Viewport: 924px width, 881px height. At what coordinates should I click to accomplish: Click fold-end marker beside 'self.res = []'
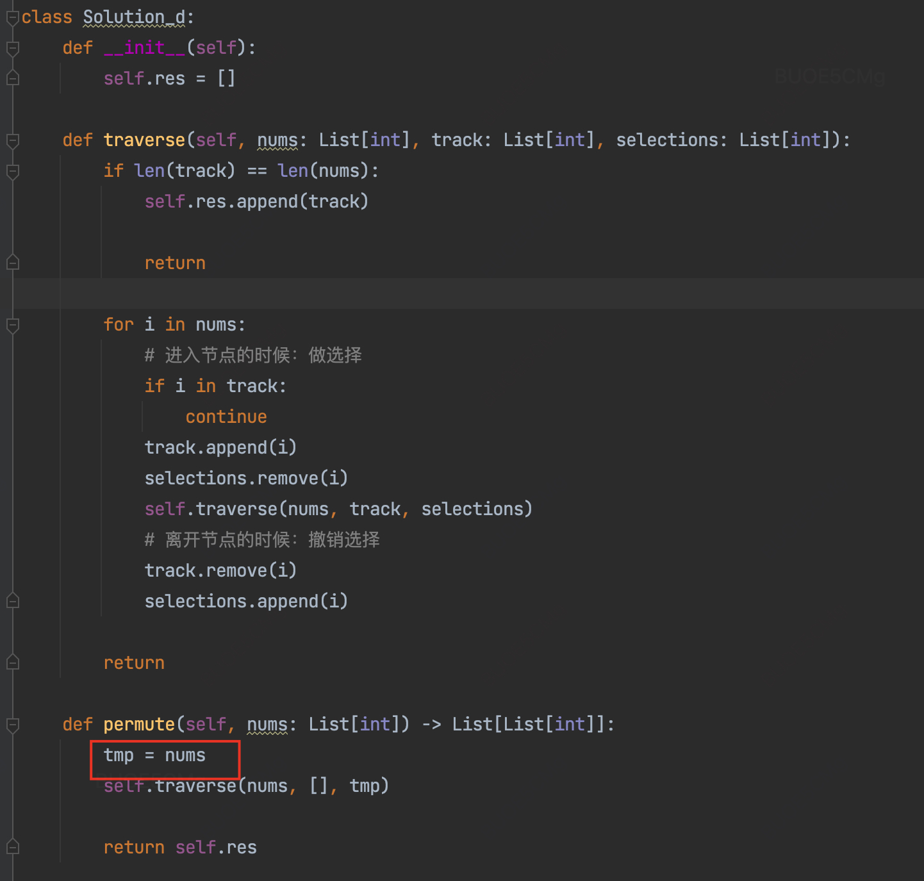12,78
